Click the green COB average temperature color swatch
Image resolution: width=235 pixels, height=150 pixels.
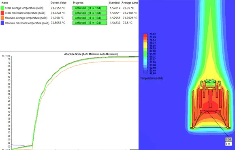pyautogui.click(x=2, y=8)
